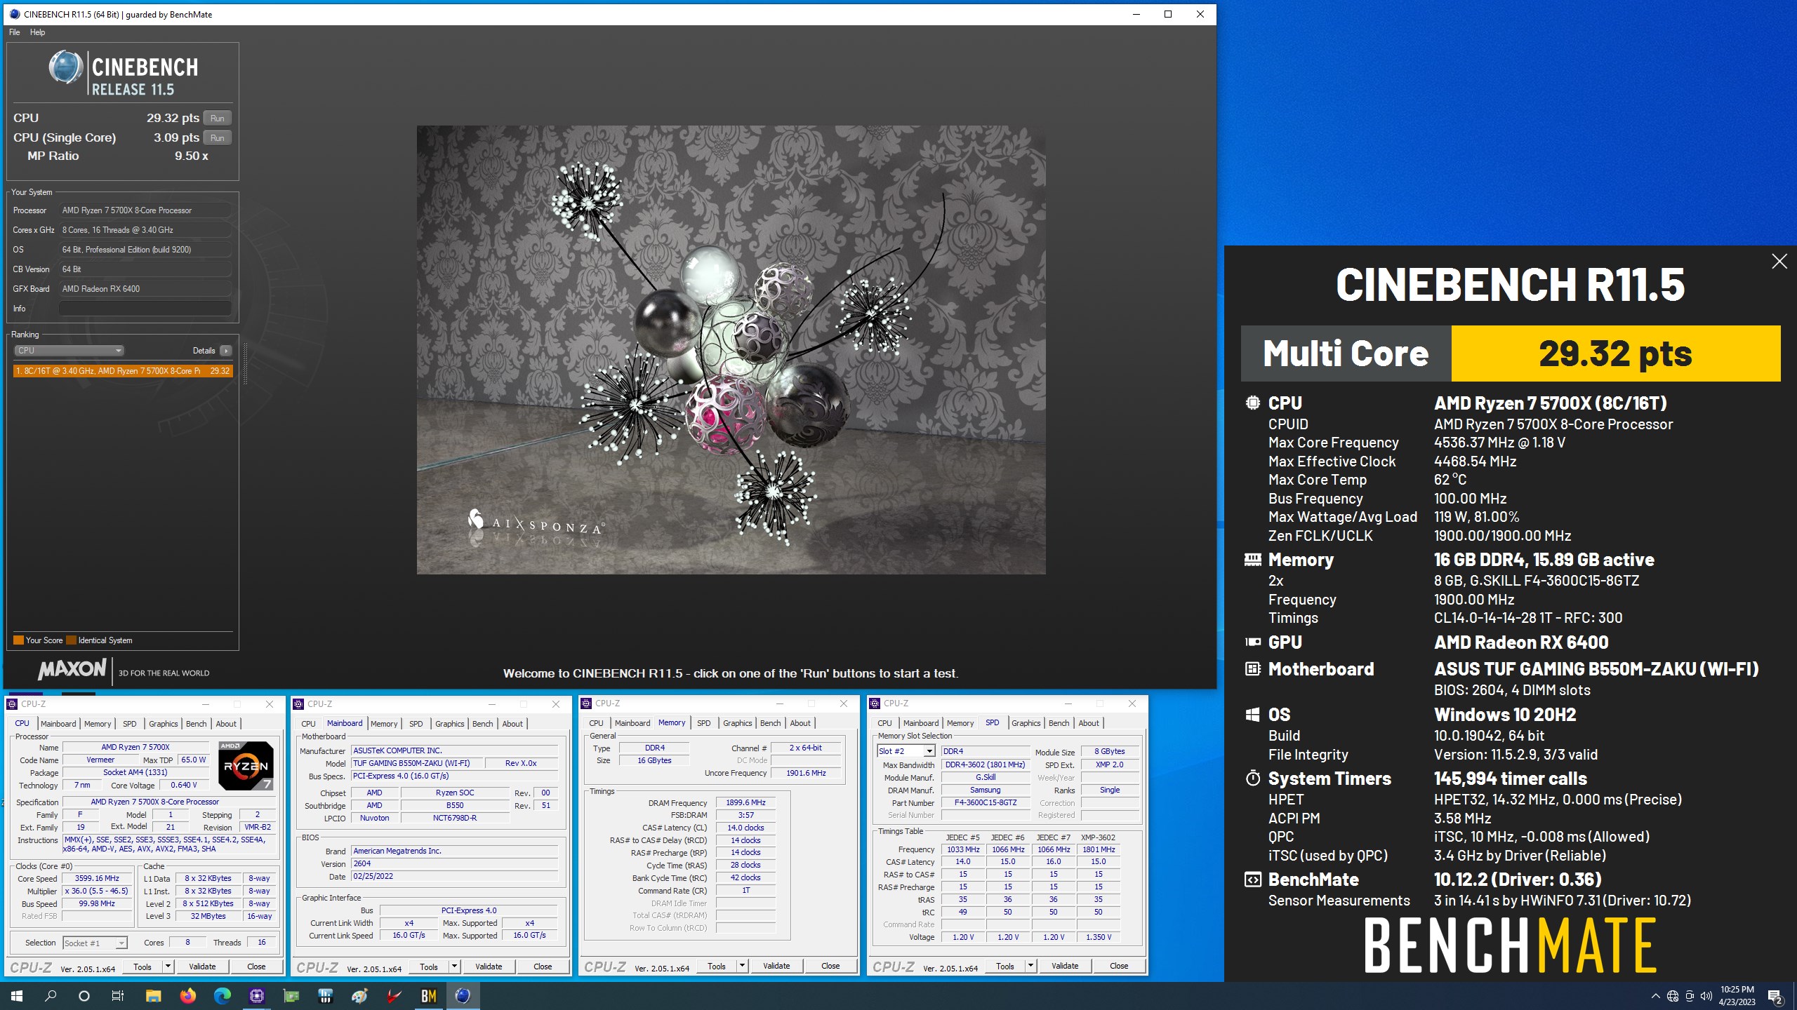Open the network globe tray icon
Image resolution: width=1797 pixels, height=1010 pixels.
(1673, 996)
